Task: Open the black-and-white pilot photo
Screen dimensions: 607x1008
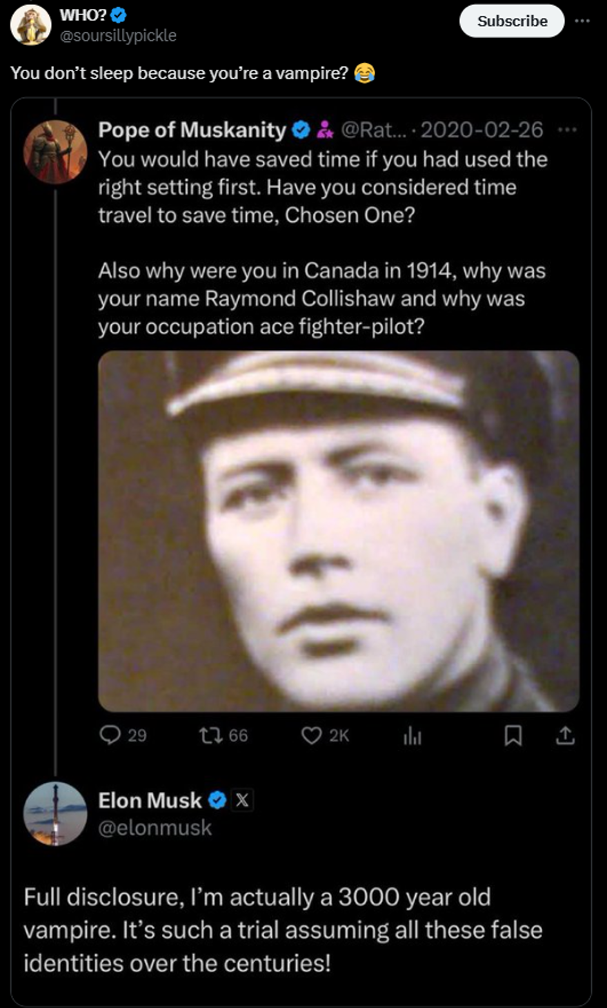Action: click(338, 530)
